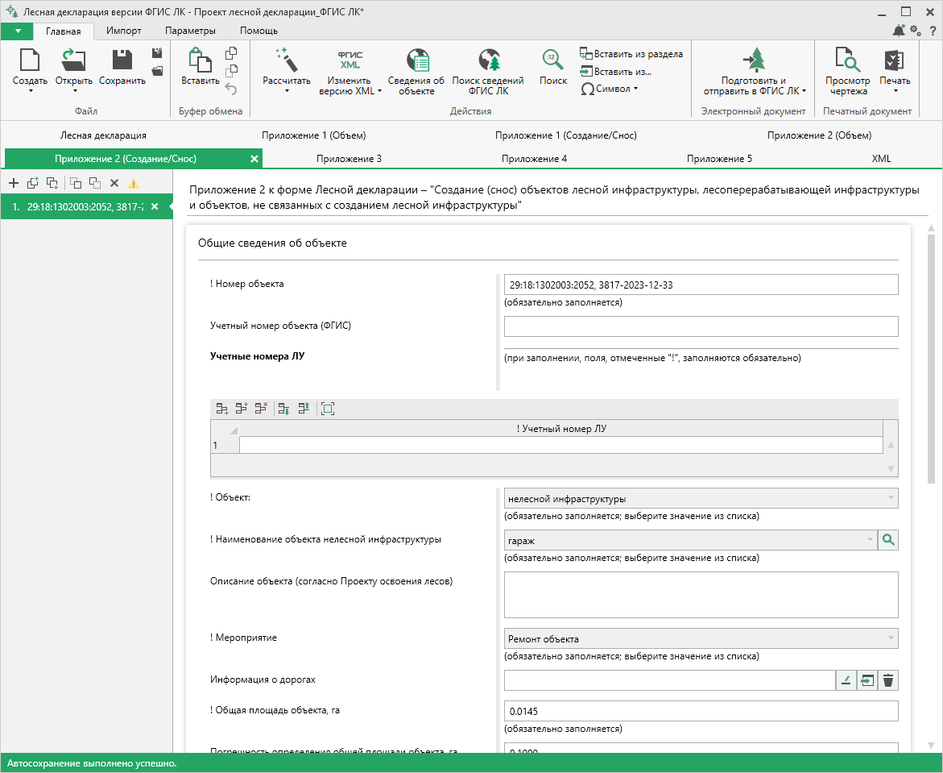Click the warning triangle icon in sidebar
The height and width of the screenshot is (773, 943).
[x=134, y=183]
